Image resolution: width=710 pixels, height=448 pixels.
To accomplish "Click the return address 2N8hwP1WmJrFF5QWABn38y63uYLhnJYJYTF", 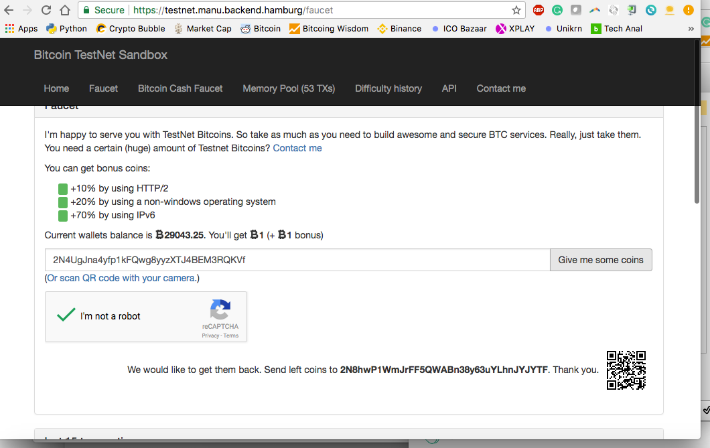I will pos(443,370).
